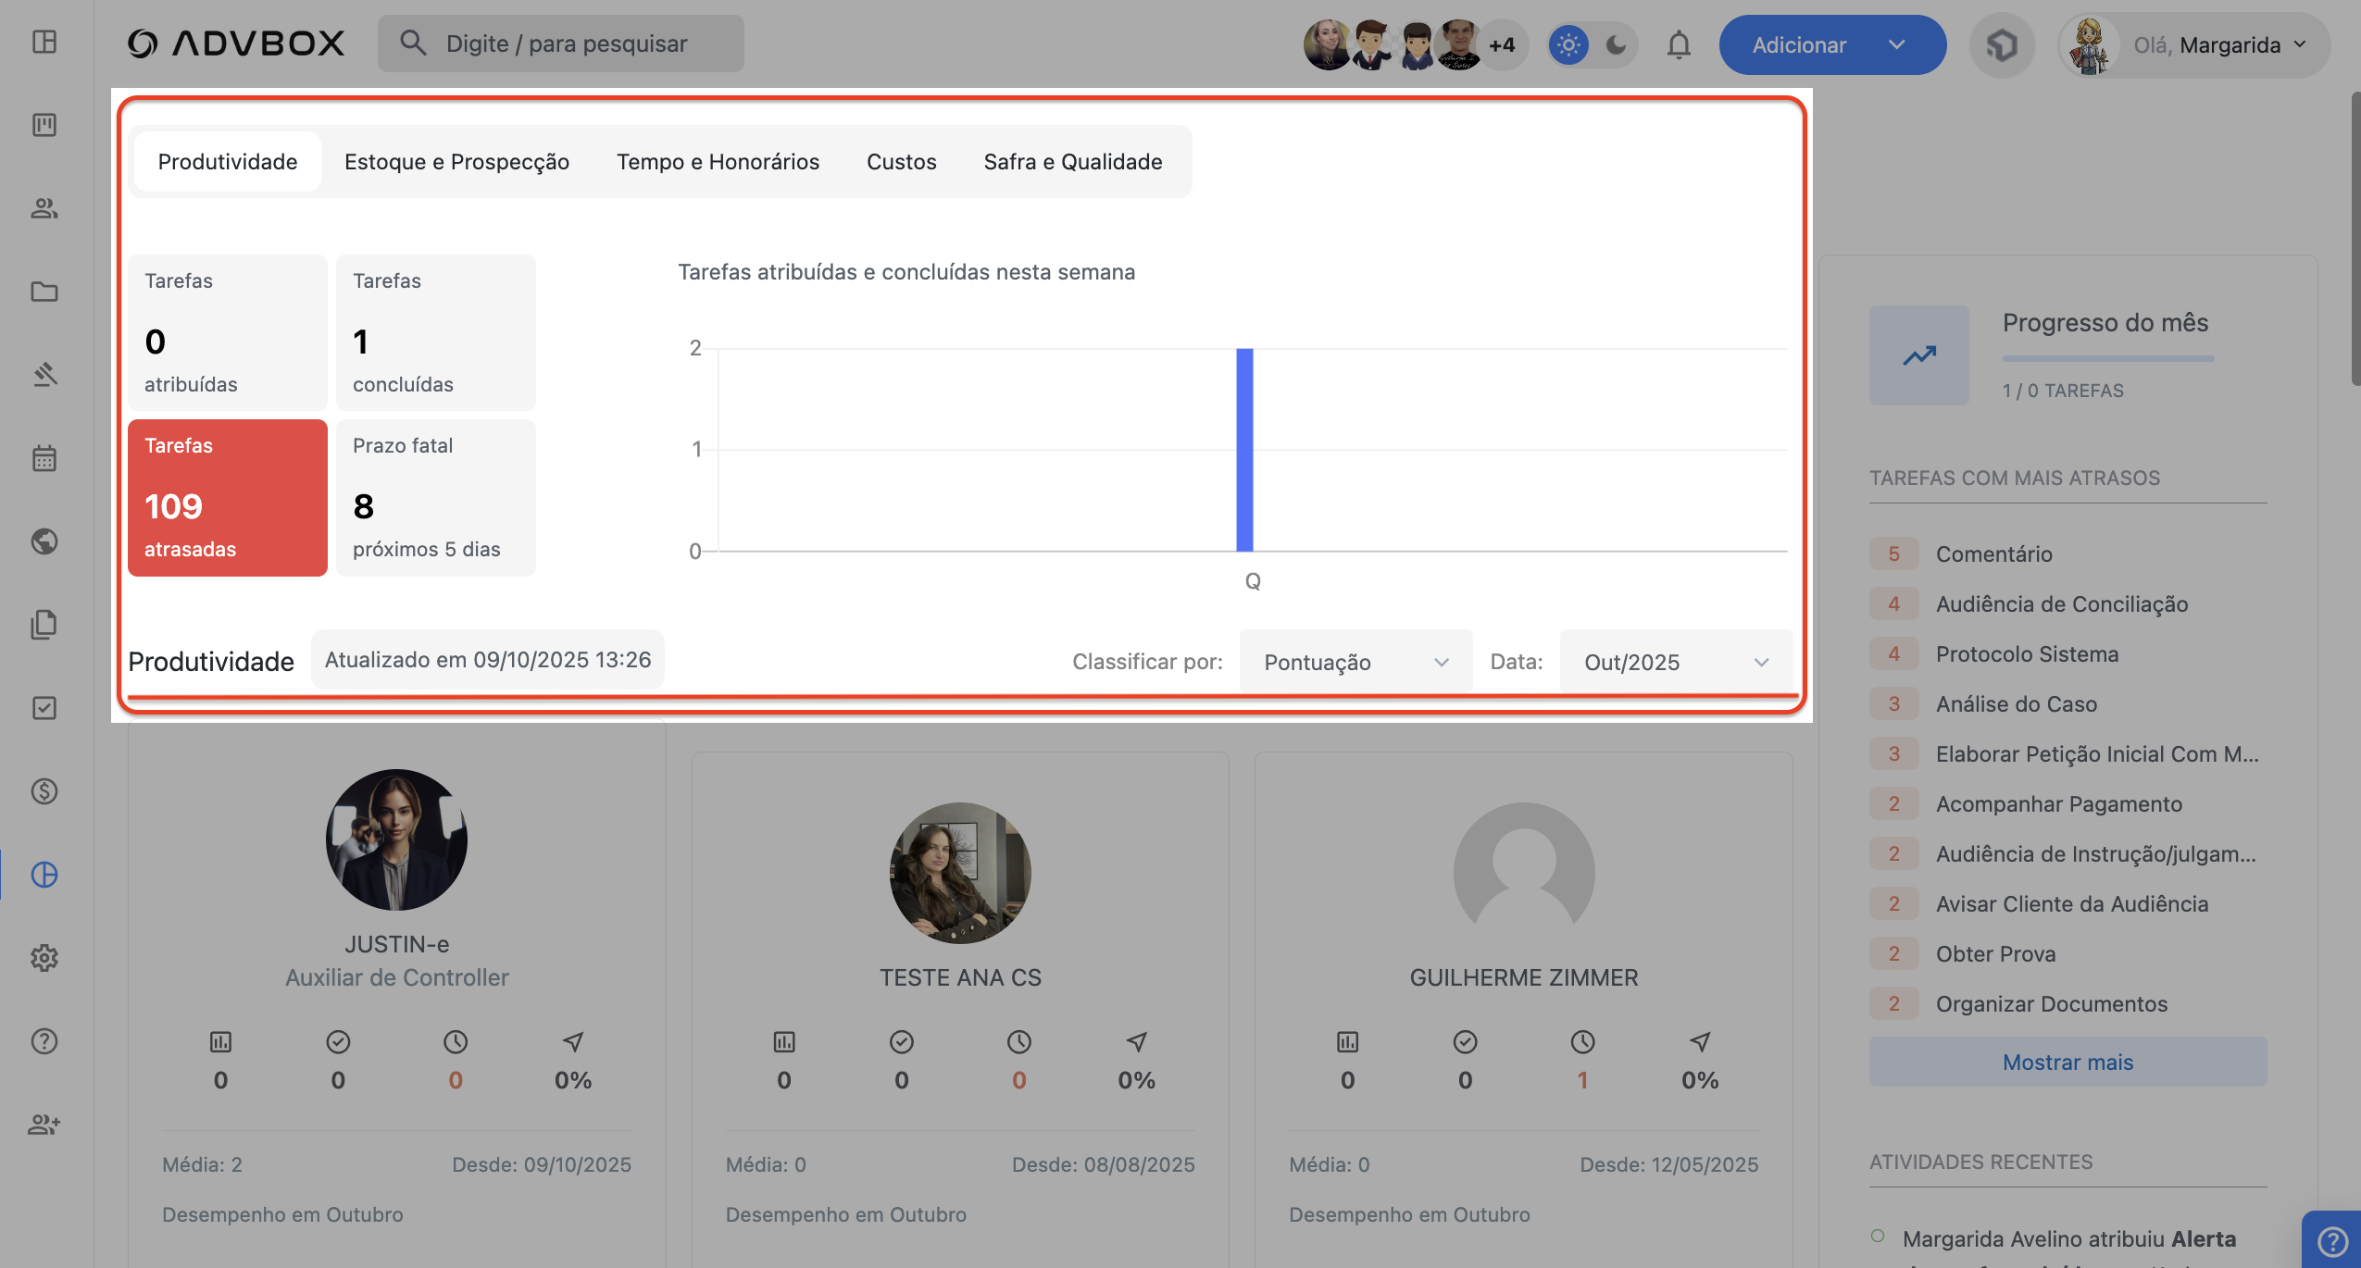Click the globe icon in sidebar
The image size is (2361, 1268).
click(44, 541)
